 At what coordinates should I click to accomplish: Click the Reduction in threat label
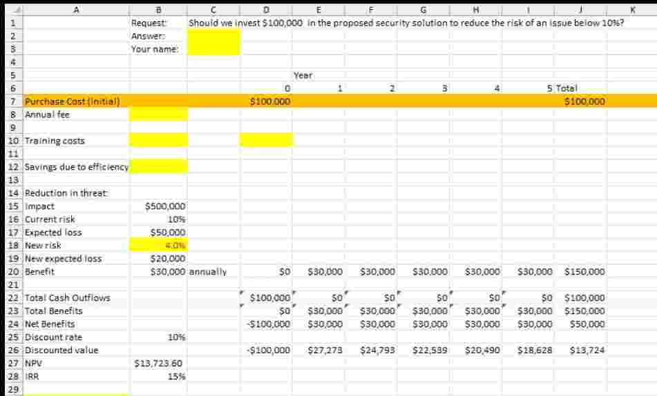[66, 193]
